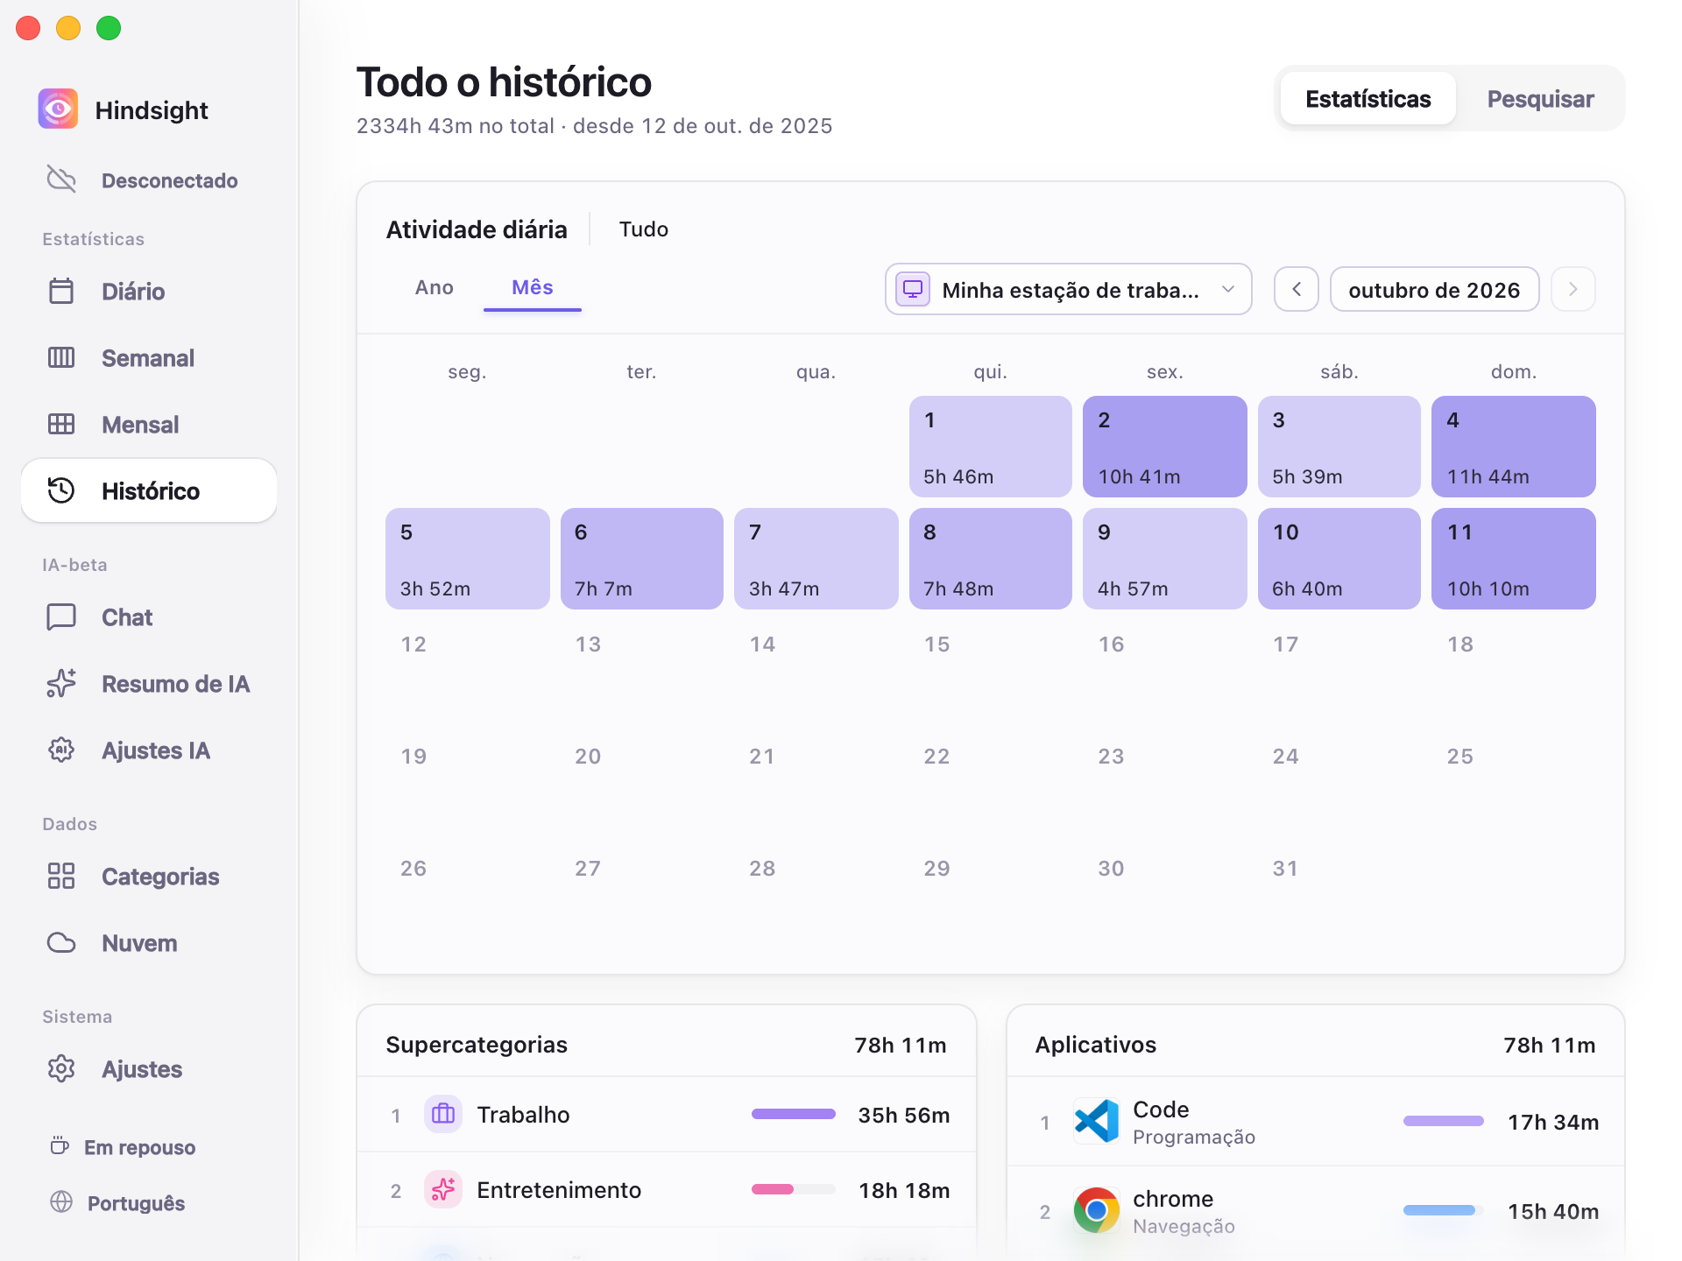The image size is (1682, 1261).
Task: Expand the Minha estação de trabalho dropdown
Action: pyautogui.click(x=1069, y=289)
